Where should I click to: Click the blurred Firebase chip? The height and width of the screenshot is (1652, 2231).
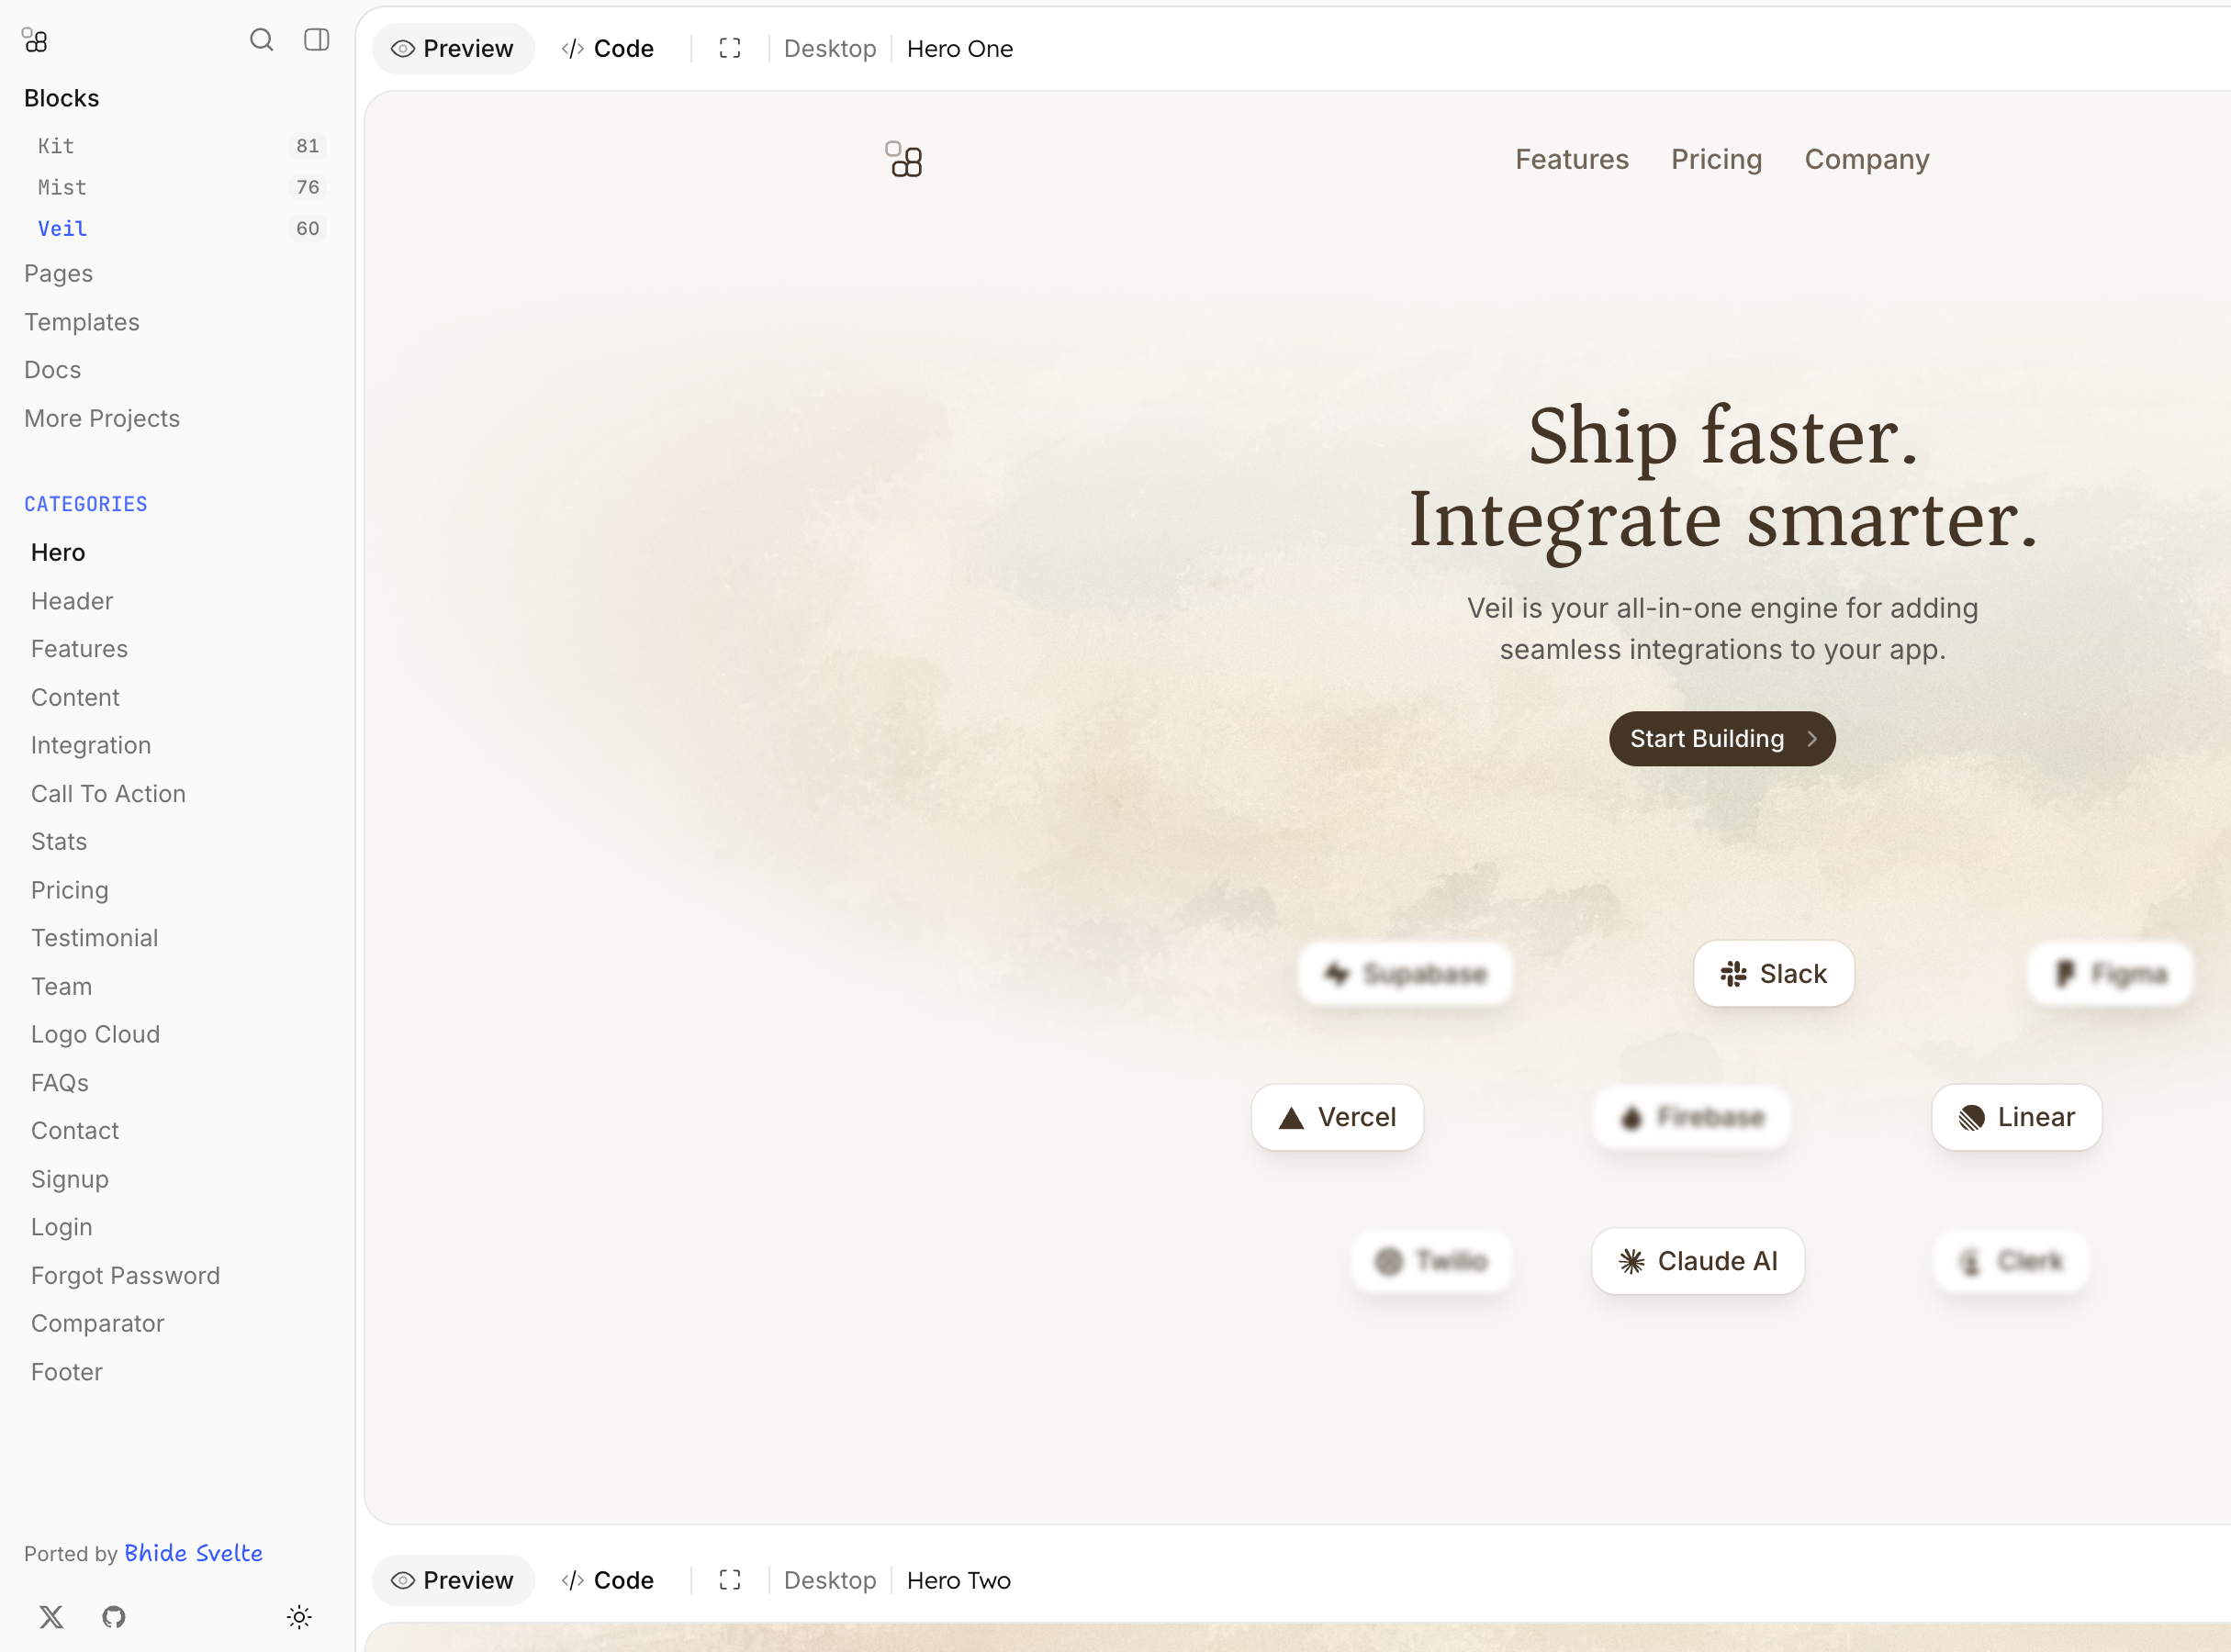pyautogui.click(x=1692, y=1117)
